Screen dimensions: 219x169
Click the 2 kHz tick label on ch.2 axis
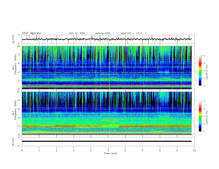pyautogui.click(x=19, y=126)
